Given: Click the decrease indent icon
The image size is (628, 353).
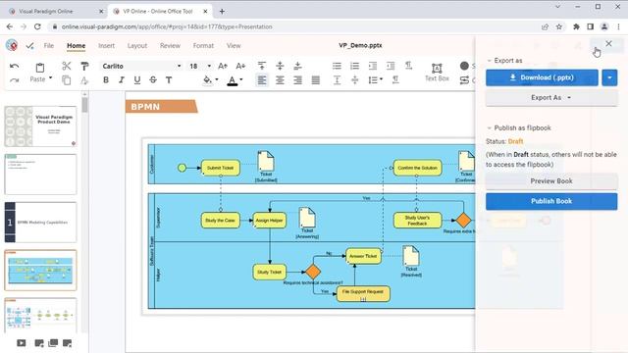Looking at the screenshot, I should tap(373, 66).
